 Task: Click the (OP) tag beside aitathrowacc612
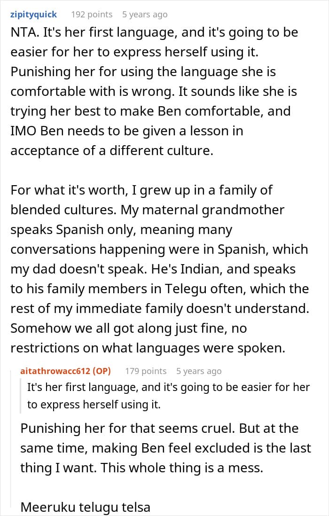[102, 371]
